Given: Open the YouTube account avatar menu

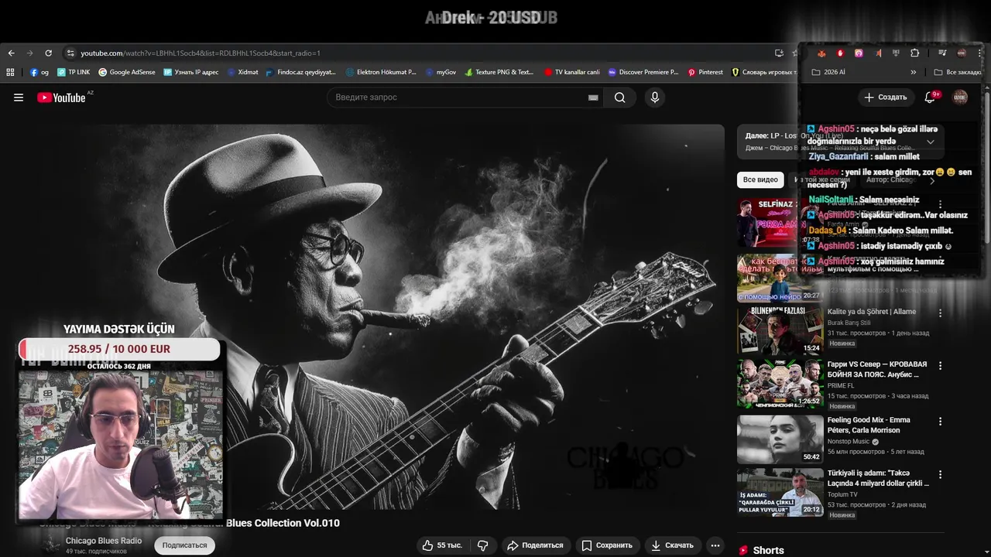Looking at the screenshot, I should [960, 97].
